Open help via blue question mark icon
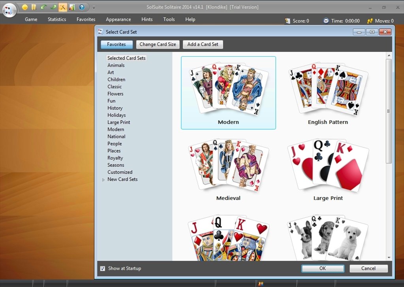The image size is (404, 287). 82,7
